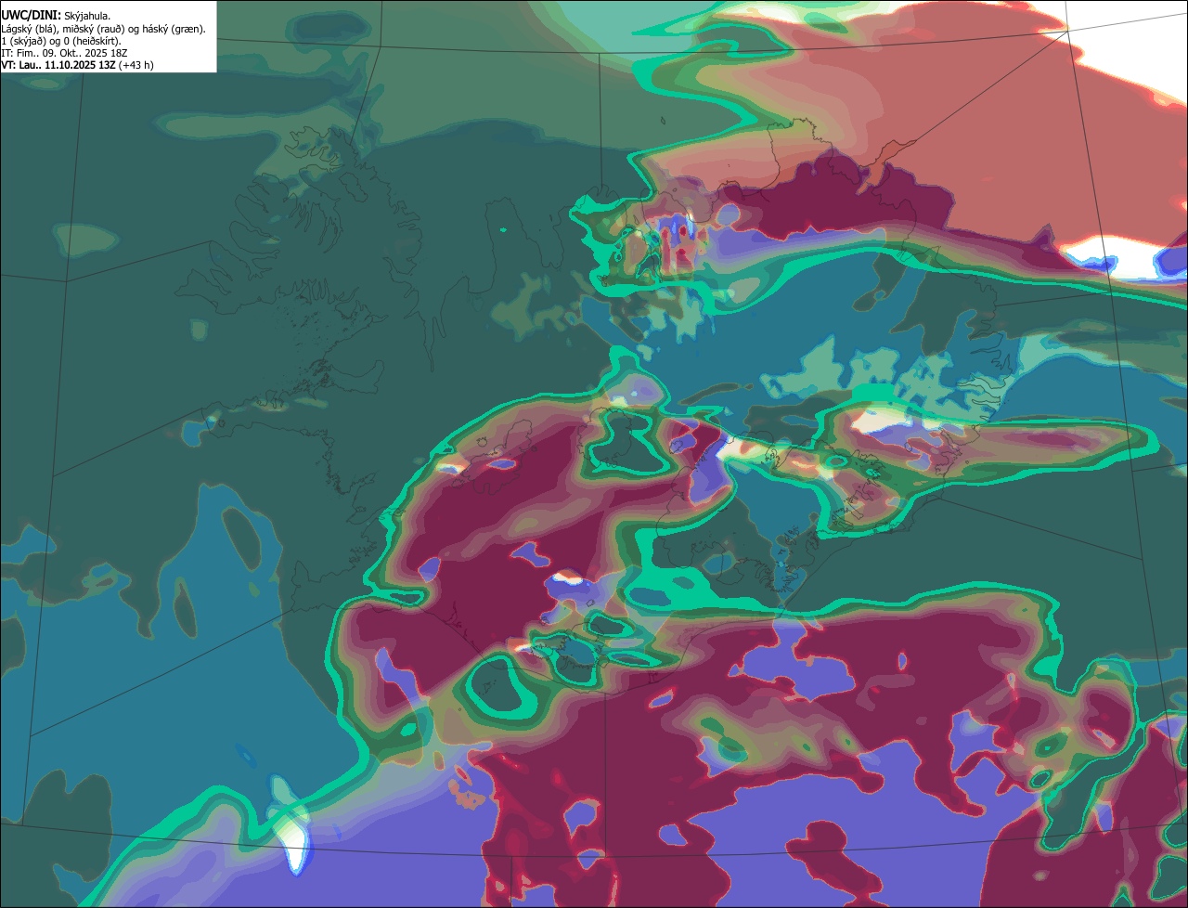Click the valid time "VT: Lau.. 11.10.2025 13Z"

click(x=58, y=65)
